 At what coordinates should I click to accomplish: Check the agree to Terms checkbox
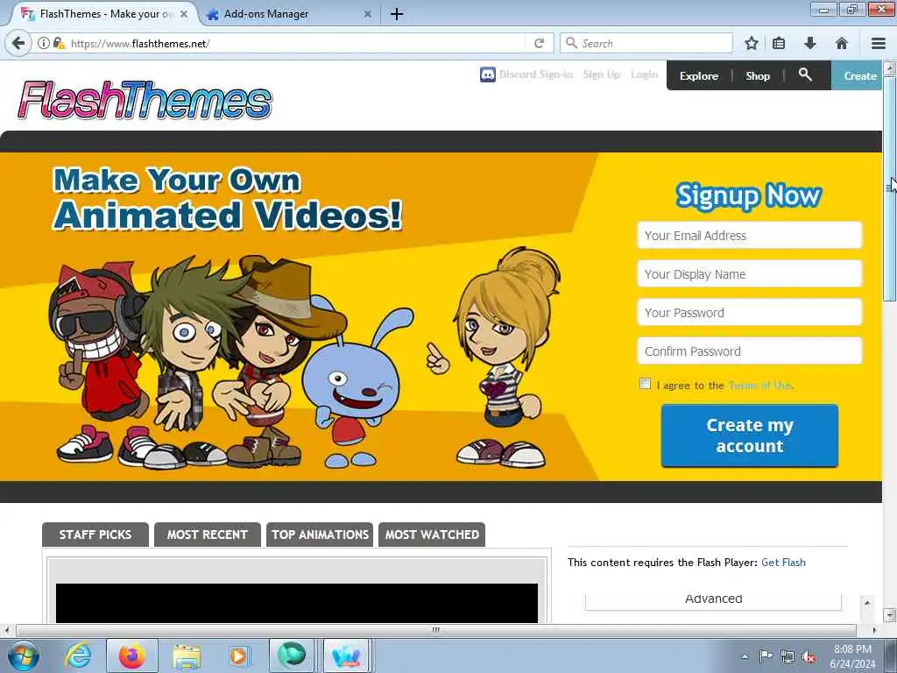point(645,384)
